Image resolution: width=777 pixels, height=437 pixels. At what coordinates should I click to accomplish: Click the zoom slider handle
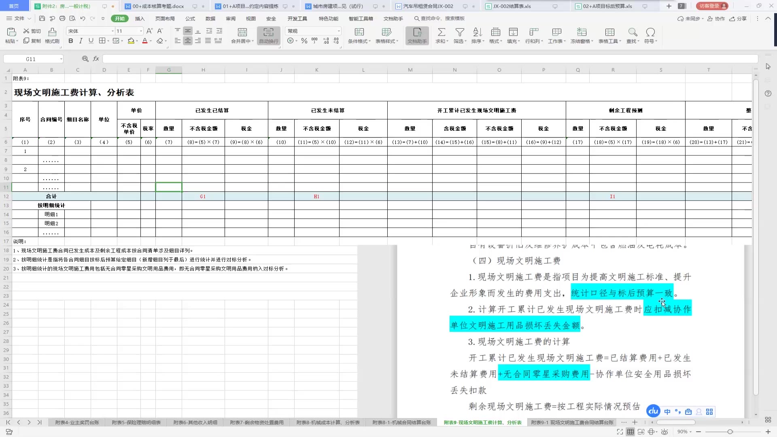coord(730,432)
